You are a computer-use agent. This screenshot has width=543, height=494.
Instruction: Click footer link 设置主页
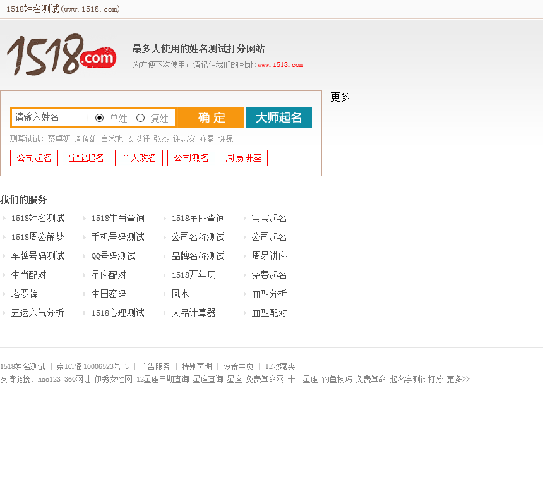click(x=238, y=366)
